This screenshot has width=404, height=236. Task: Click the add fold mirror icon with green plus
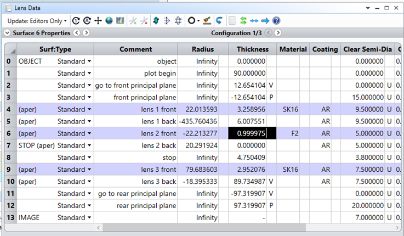click(x=133, y=21)
